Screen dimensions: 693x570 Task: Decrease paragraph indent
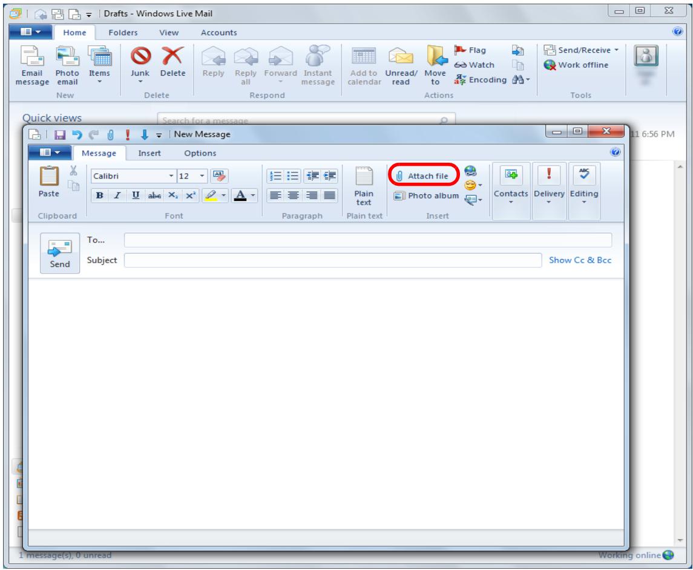click(x=312, y=176)
